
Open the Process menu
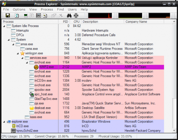click(47, 10)
